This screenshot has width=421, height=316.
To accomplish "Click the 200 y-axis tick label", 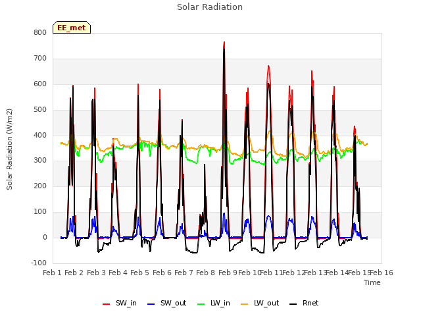I will 40,186.
